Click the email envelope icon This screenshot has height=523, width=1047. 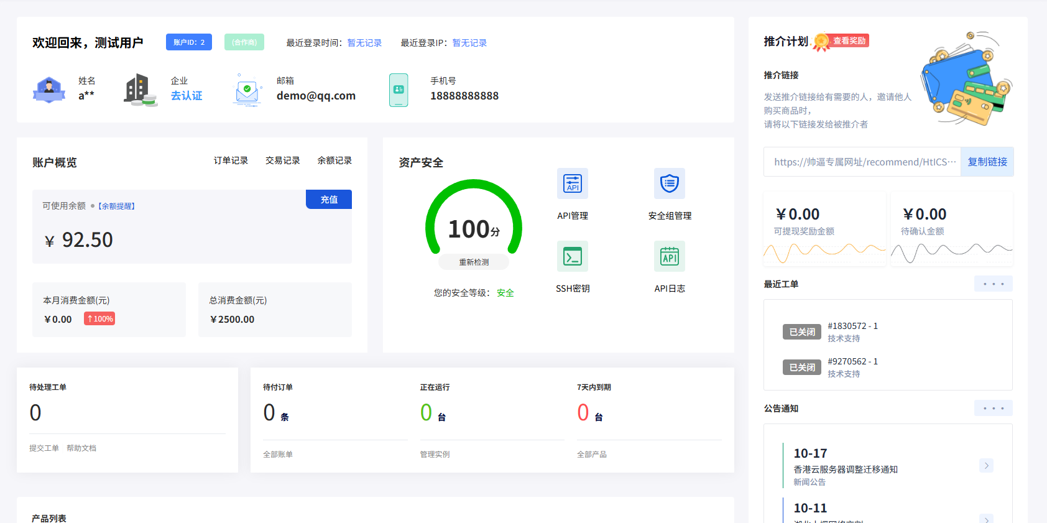click(x=247, y=91)
